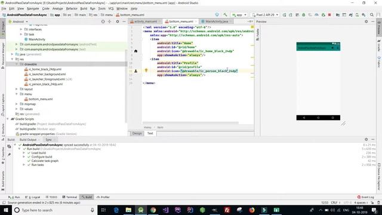The width and height of the screenshot is (382, 215).
Task: Click the pin icon in Build panel
Action: coord(9,155)
